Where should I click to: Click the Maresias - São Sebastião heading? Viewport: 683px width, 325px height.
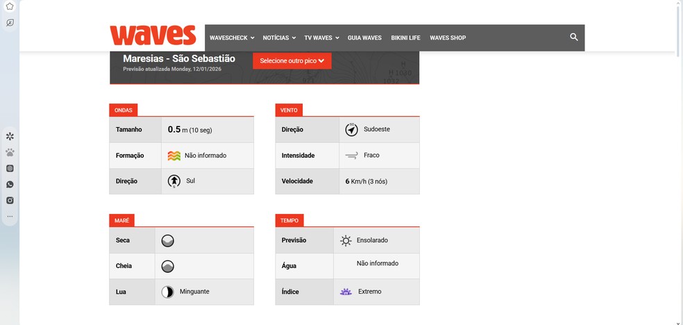click(x=179, y=59)
